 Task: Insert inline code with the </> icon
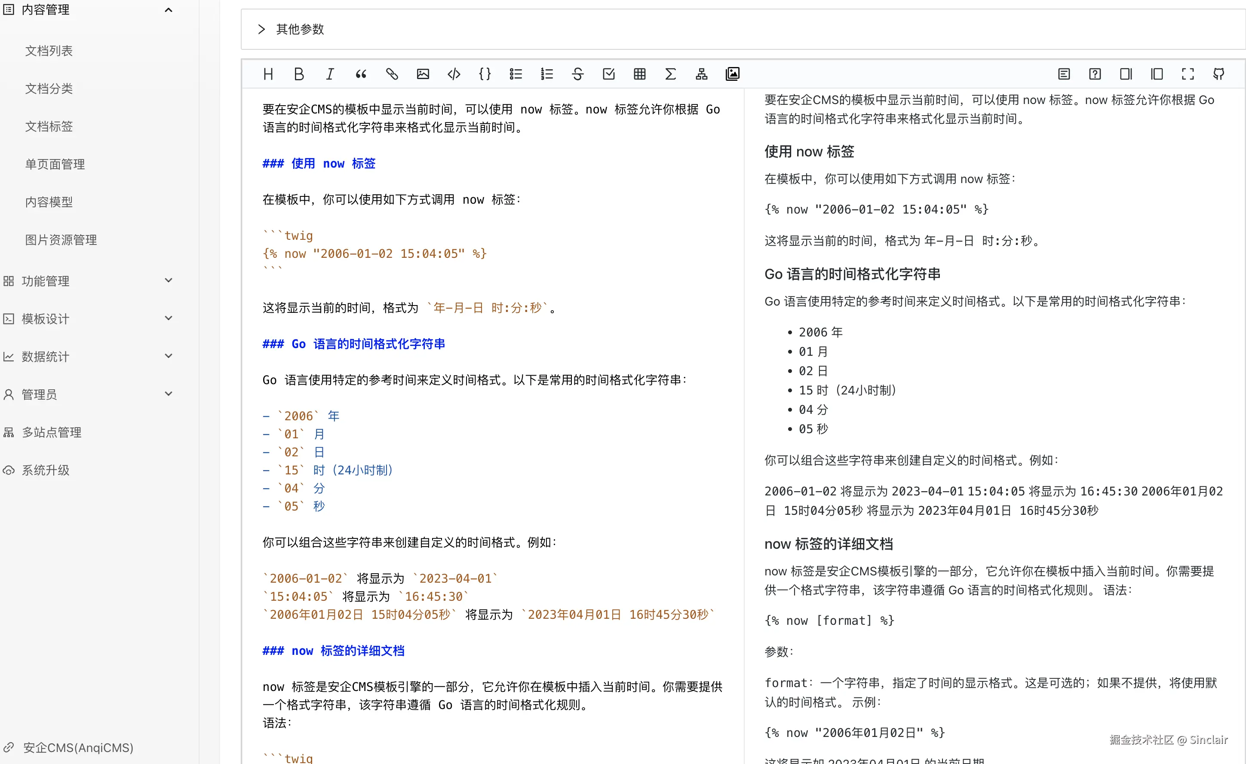454,74
